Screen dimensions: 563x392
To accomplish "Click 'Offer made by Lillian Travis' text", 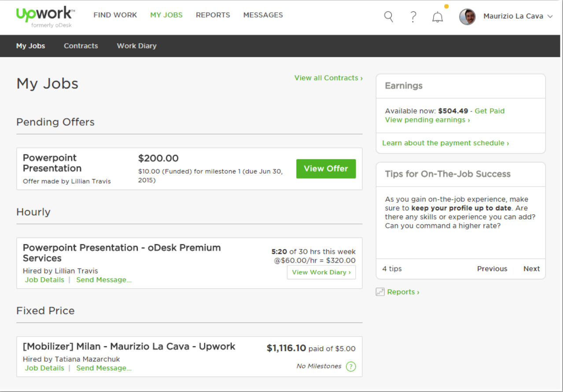I will [x=67, y=181].
